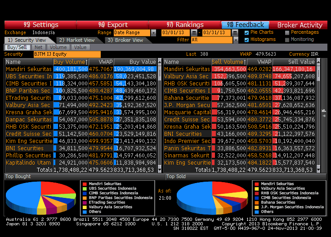Screen dimensions: 331x237
Task: Expand the Date Range dropdown
Action: click(x=153, y=33)
